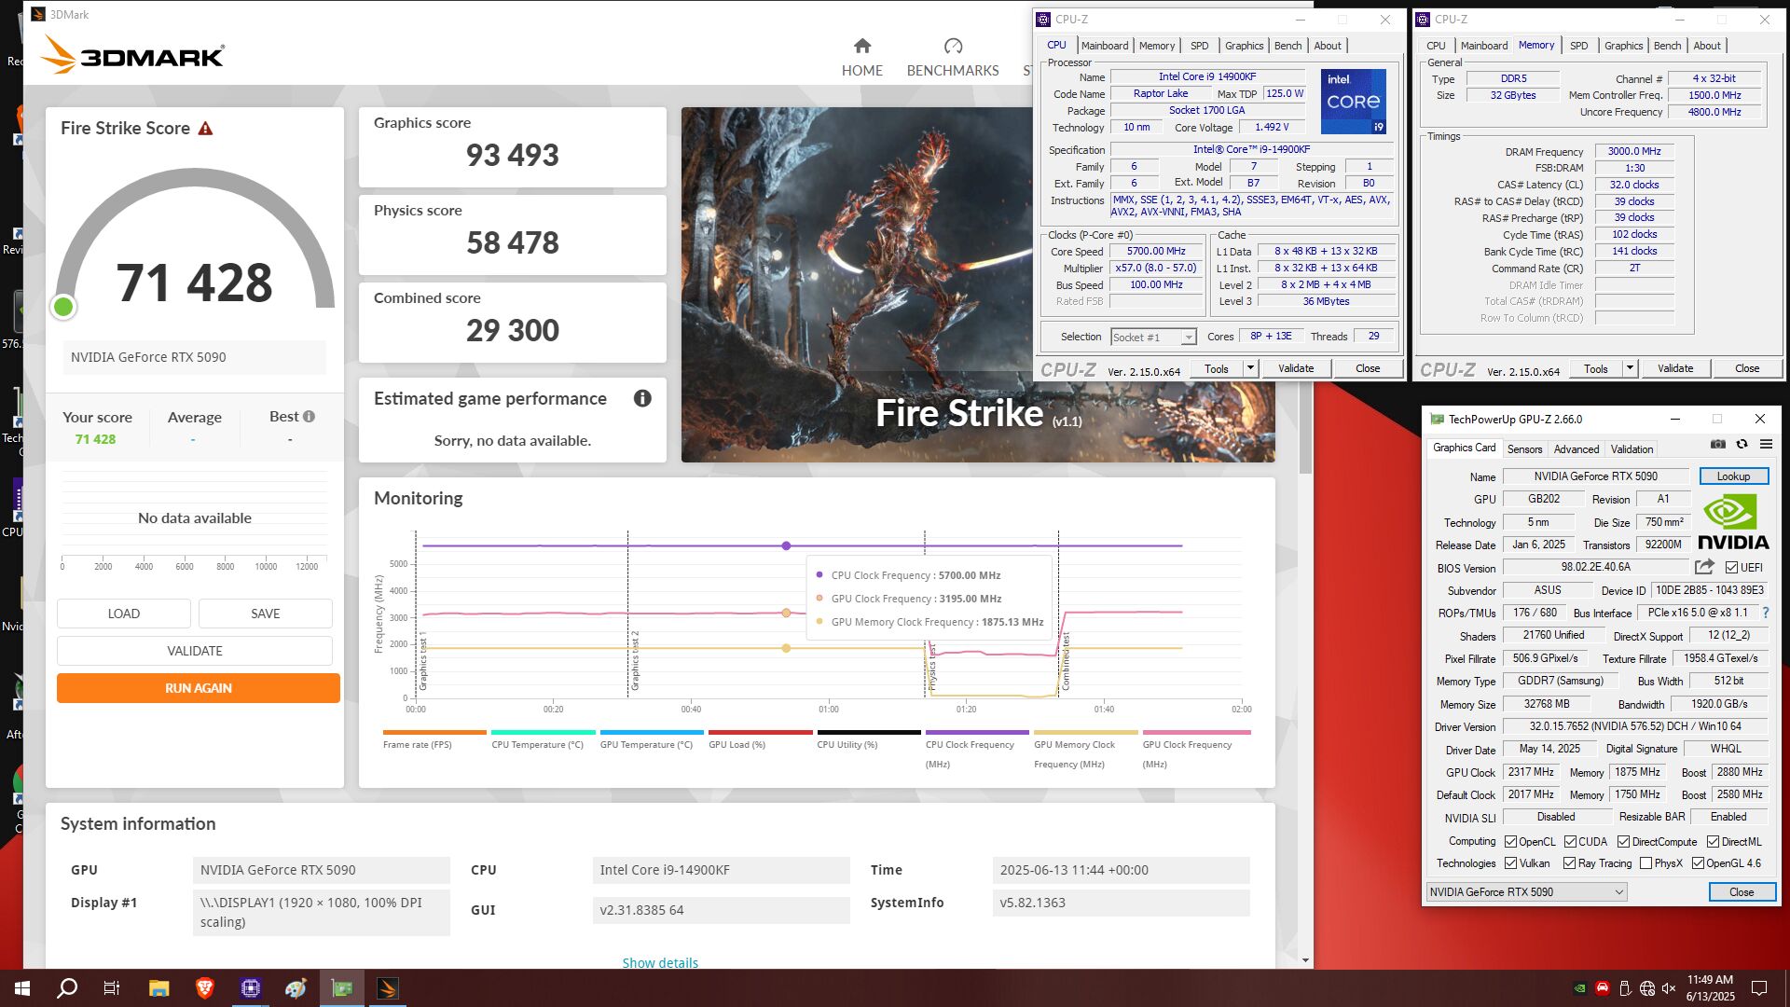Click the Bus Interface question mark in GPU-Z
1790x1007 pixels.
tap(1765, 613)
